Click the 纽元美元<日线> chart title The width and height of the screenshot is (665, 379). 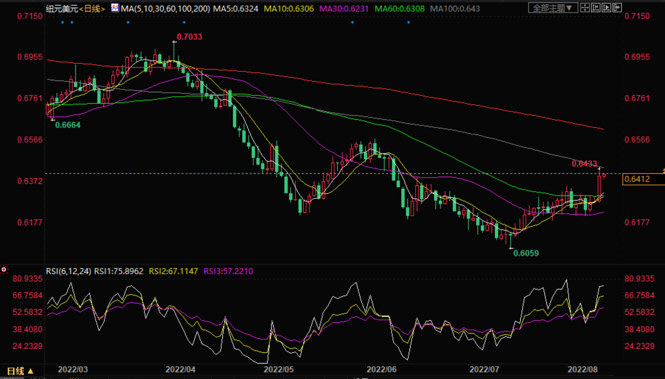click(75, 8)
